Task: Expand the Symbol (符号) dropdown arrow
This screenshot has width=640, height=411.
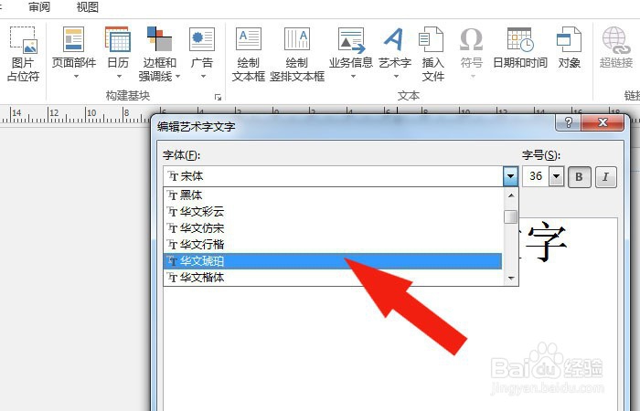Action: pos(473,77)
